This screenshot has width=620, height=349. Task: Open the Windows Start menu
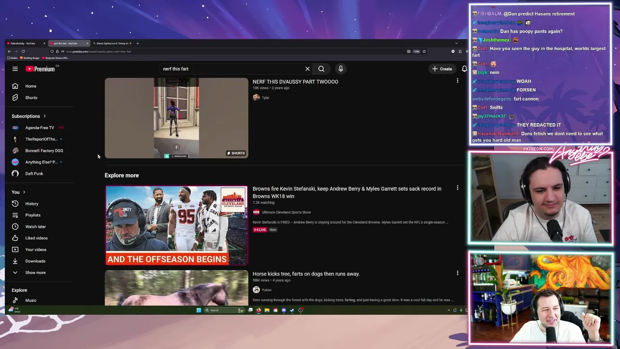coord(199,310)
